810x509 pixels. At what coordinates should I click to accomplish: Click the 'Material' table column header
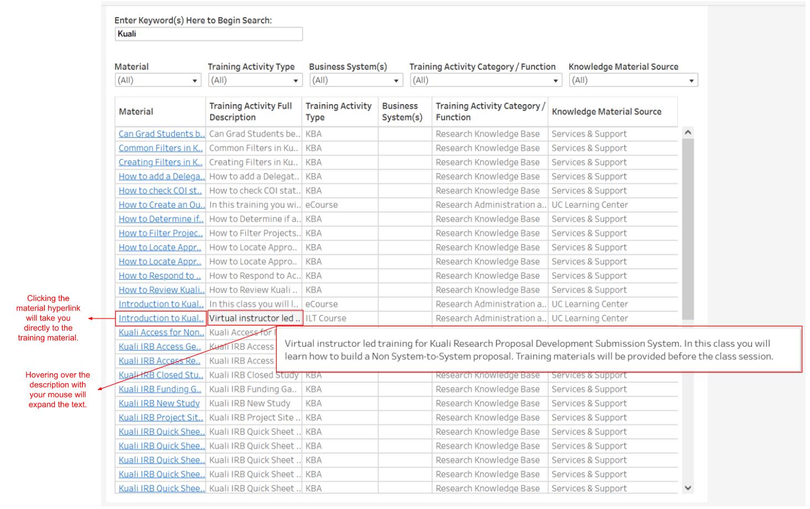coord(160,112)
